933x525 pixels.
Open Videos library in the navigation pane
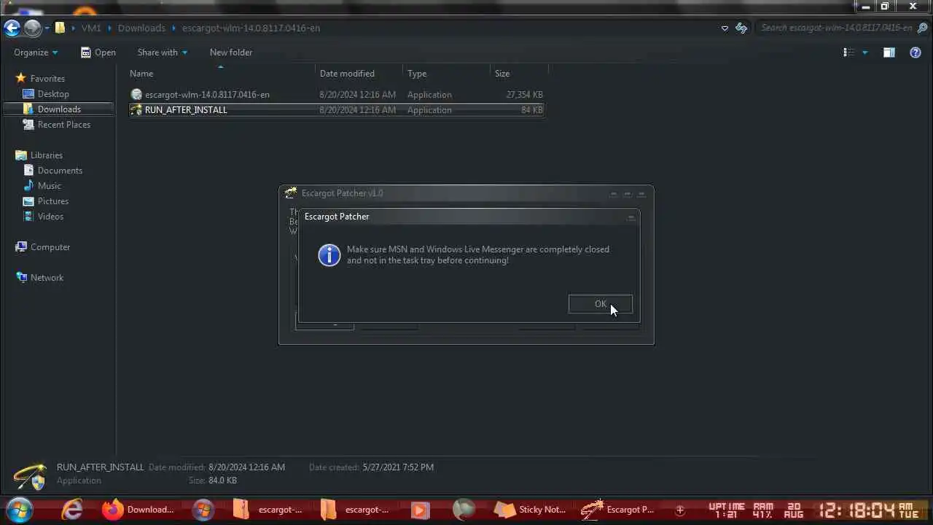click(x=51, y=217)
